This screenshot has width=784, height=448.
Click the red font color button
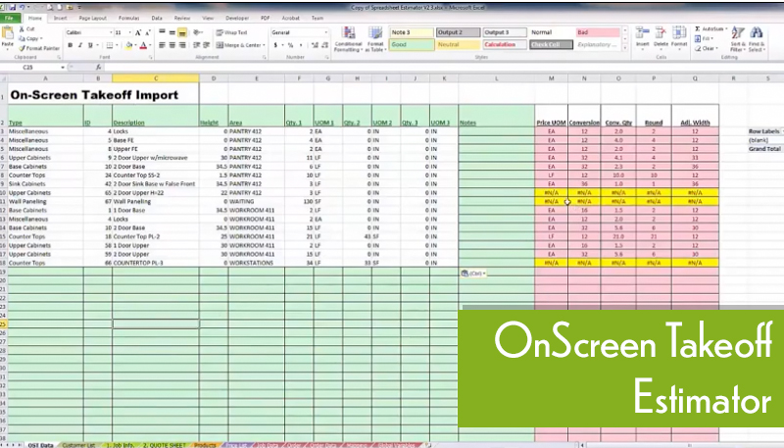(143, 45)
